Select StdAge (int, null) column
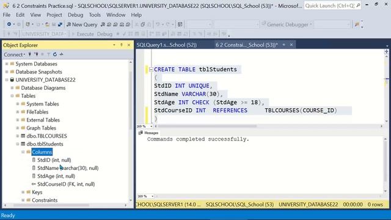The image size is (391, 220). point(56,176)
